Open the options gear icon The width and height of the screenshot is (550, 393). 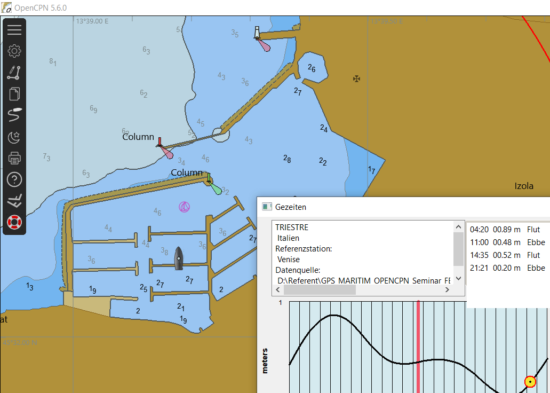pos(14,51)
